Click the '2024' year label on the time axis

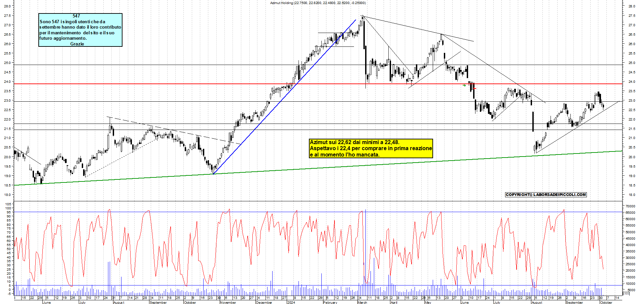291,302
